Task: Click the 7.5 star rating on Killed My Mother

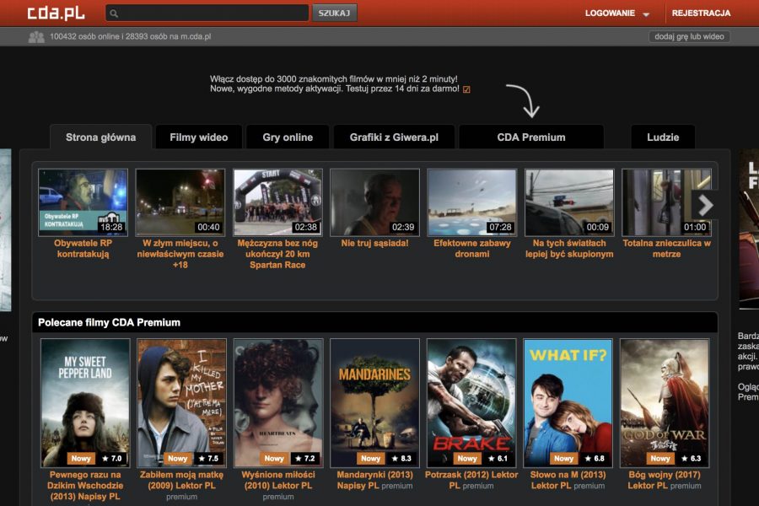Action: pyautogui.click(x=208, y=458)
